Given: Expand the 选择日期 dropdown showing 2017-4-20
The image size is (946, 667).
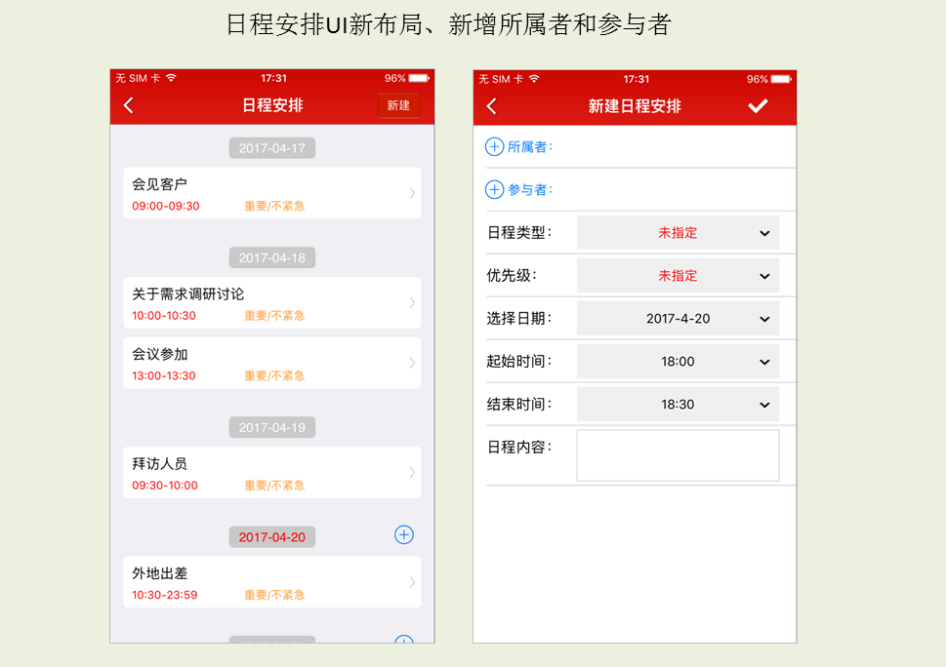Looking at the screenshot, I should tap(678, 319).
